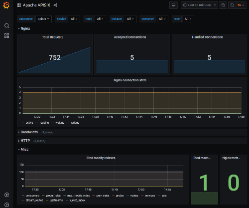Collapse the Nginx row
The width and height of the screenshot is (249, 208).
pos(24,28)
